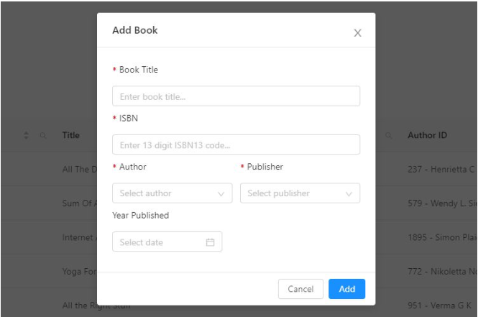
Task: Click the chevron arrow in Select publisher
Action: coord(349,193)
